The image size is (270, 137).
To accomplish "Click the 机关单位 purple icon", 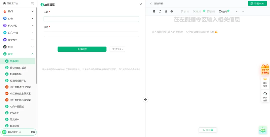I will pyautogui.click(x=5, y=26).
